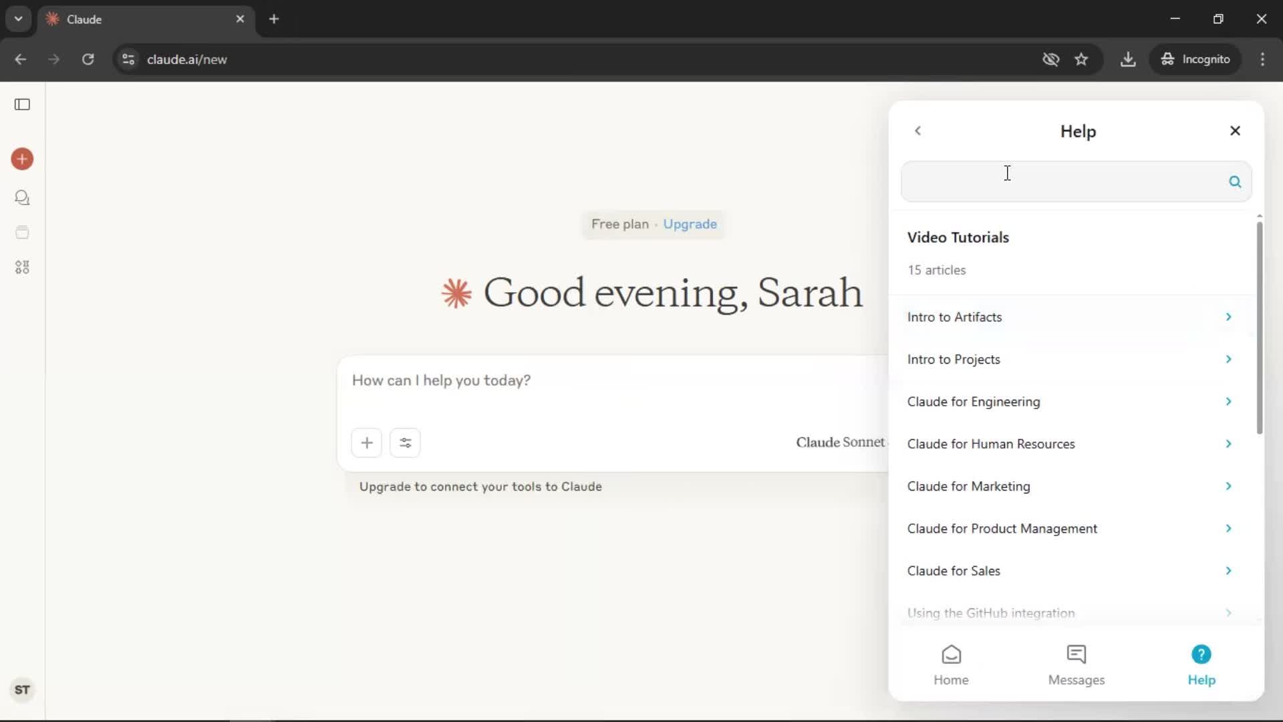The image size is (1283, 722).
Task: Expand the Claude for Sales chevron
Action: 1229,571
